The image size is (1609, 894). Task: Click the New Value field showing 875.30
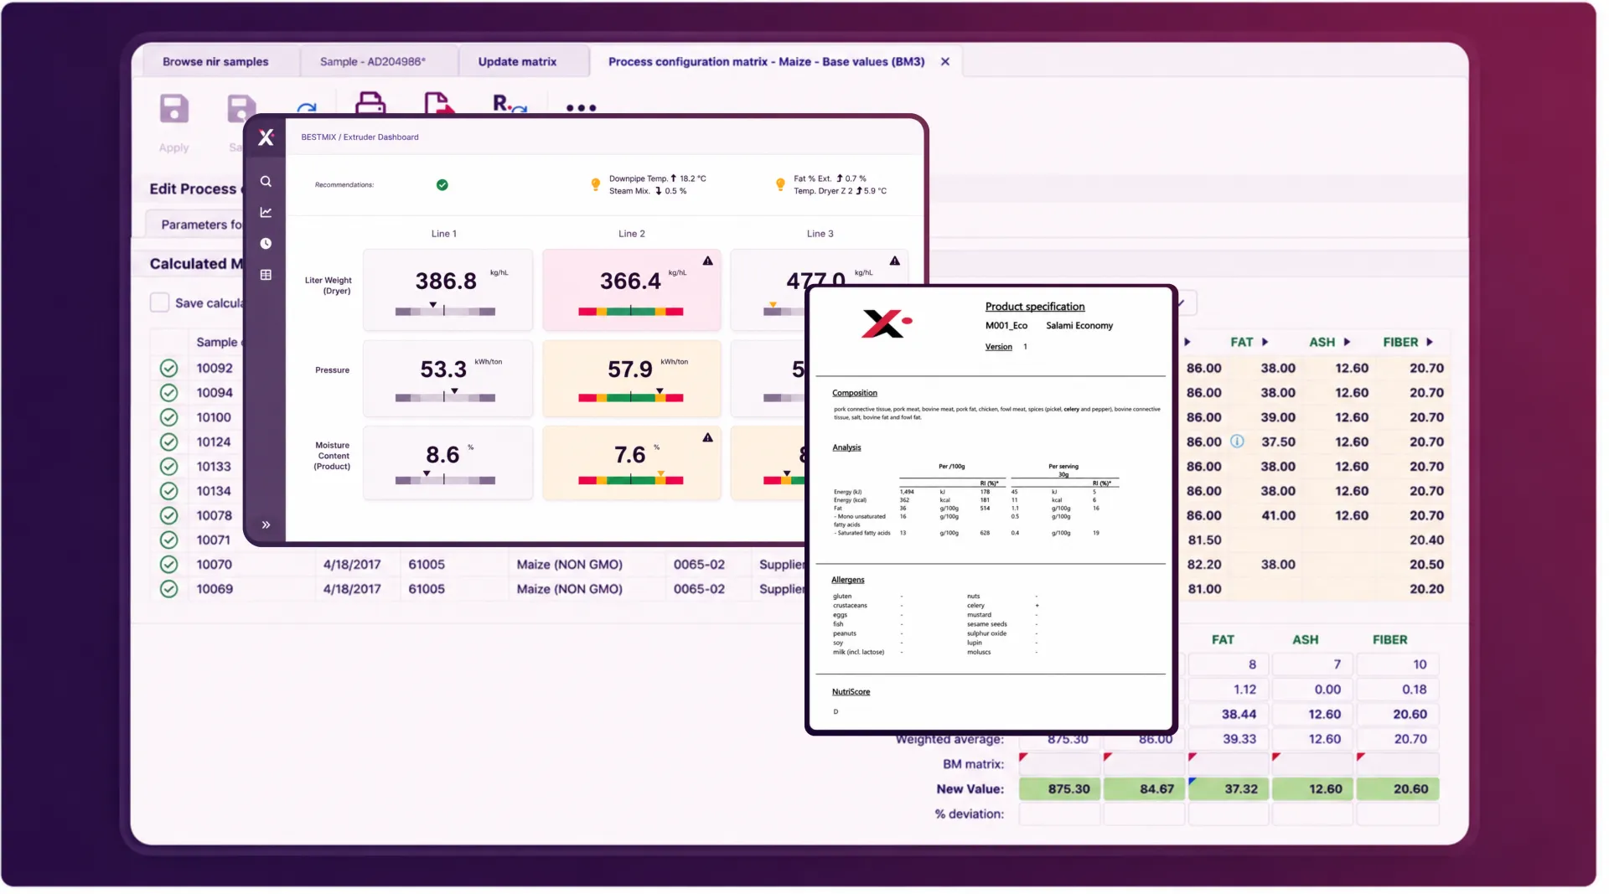(x=1059, y=789)
